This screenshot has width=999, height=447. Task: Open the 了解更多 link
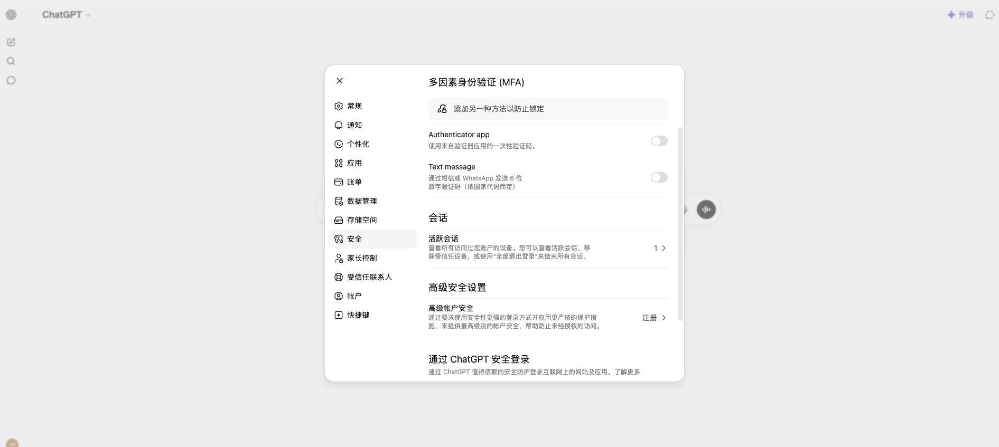point(627,372)
